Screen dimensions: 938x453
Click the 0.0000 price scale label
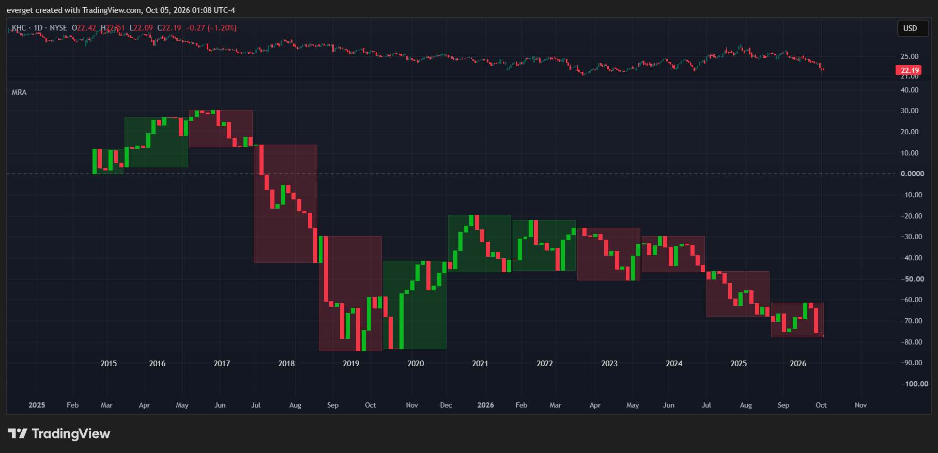coord(912,174)
